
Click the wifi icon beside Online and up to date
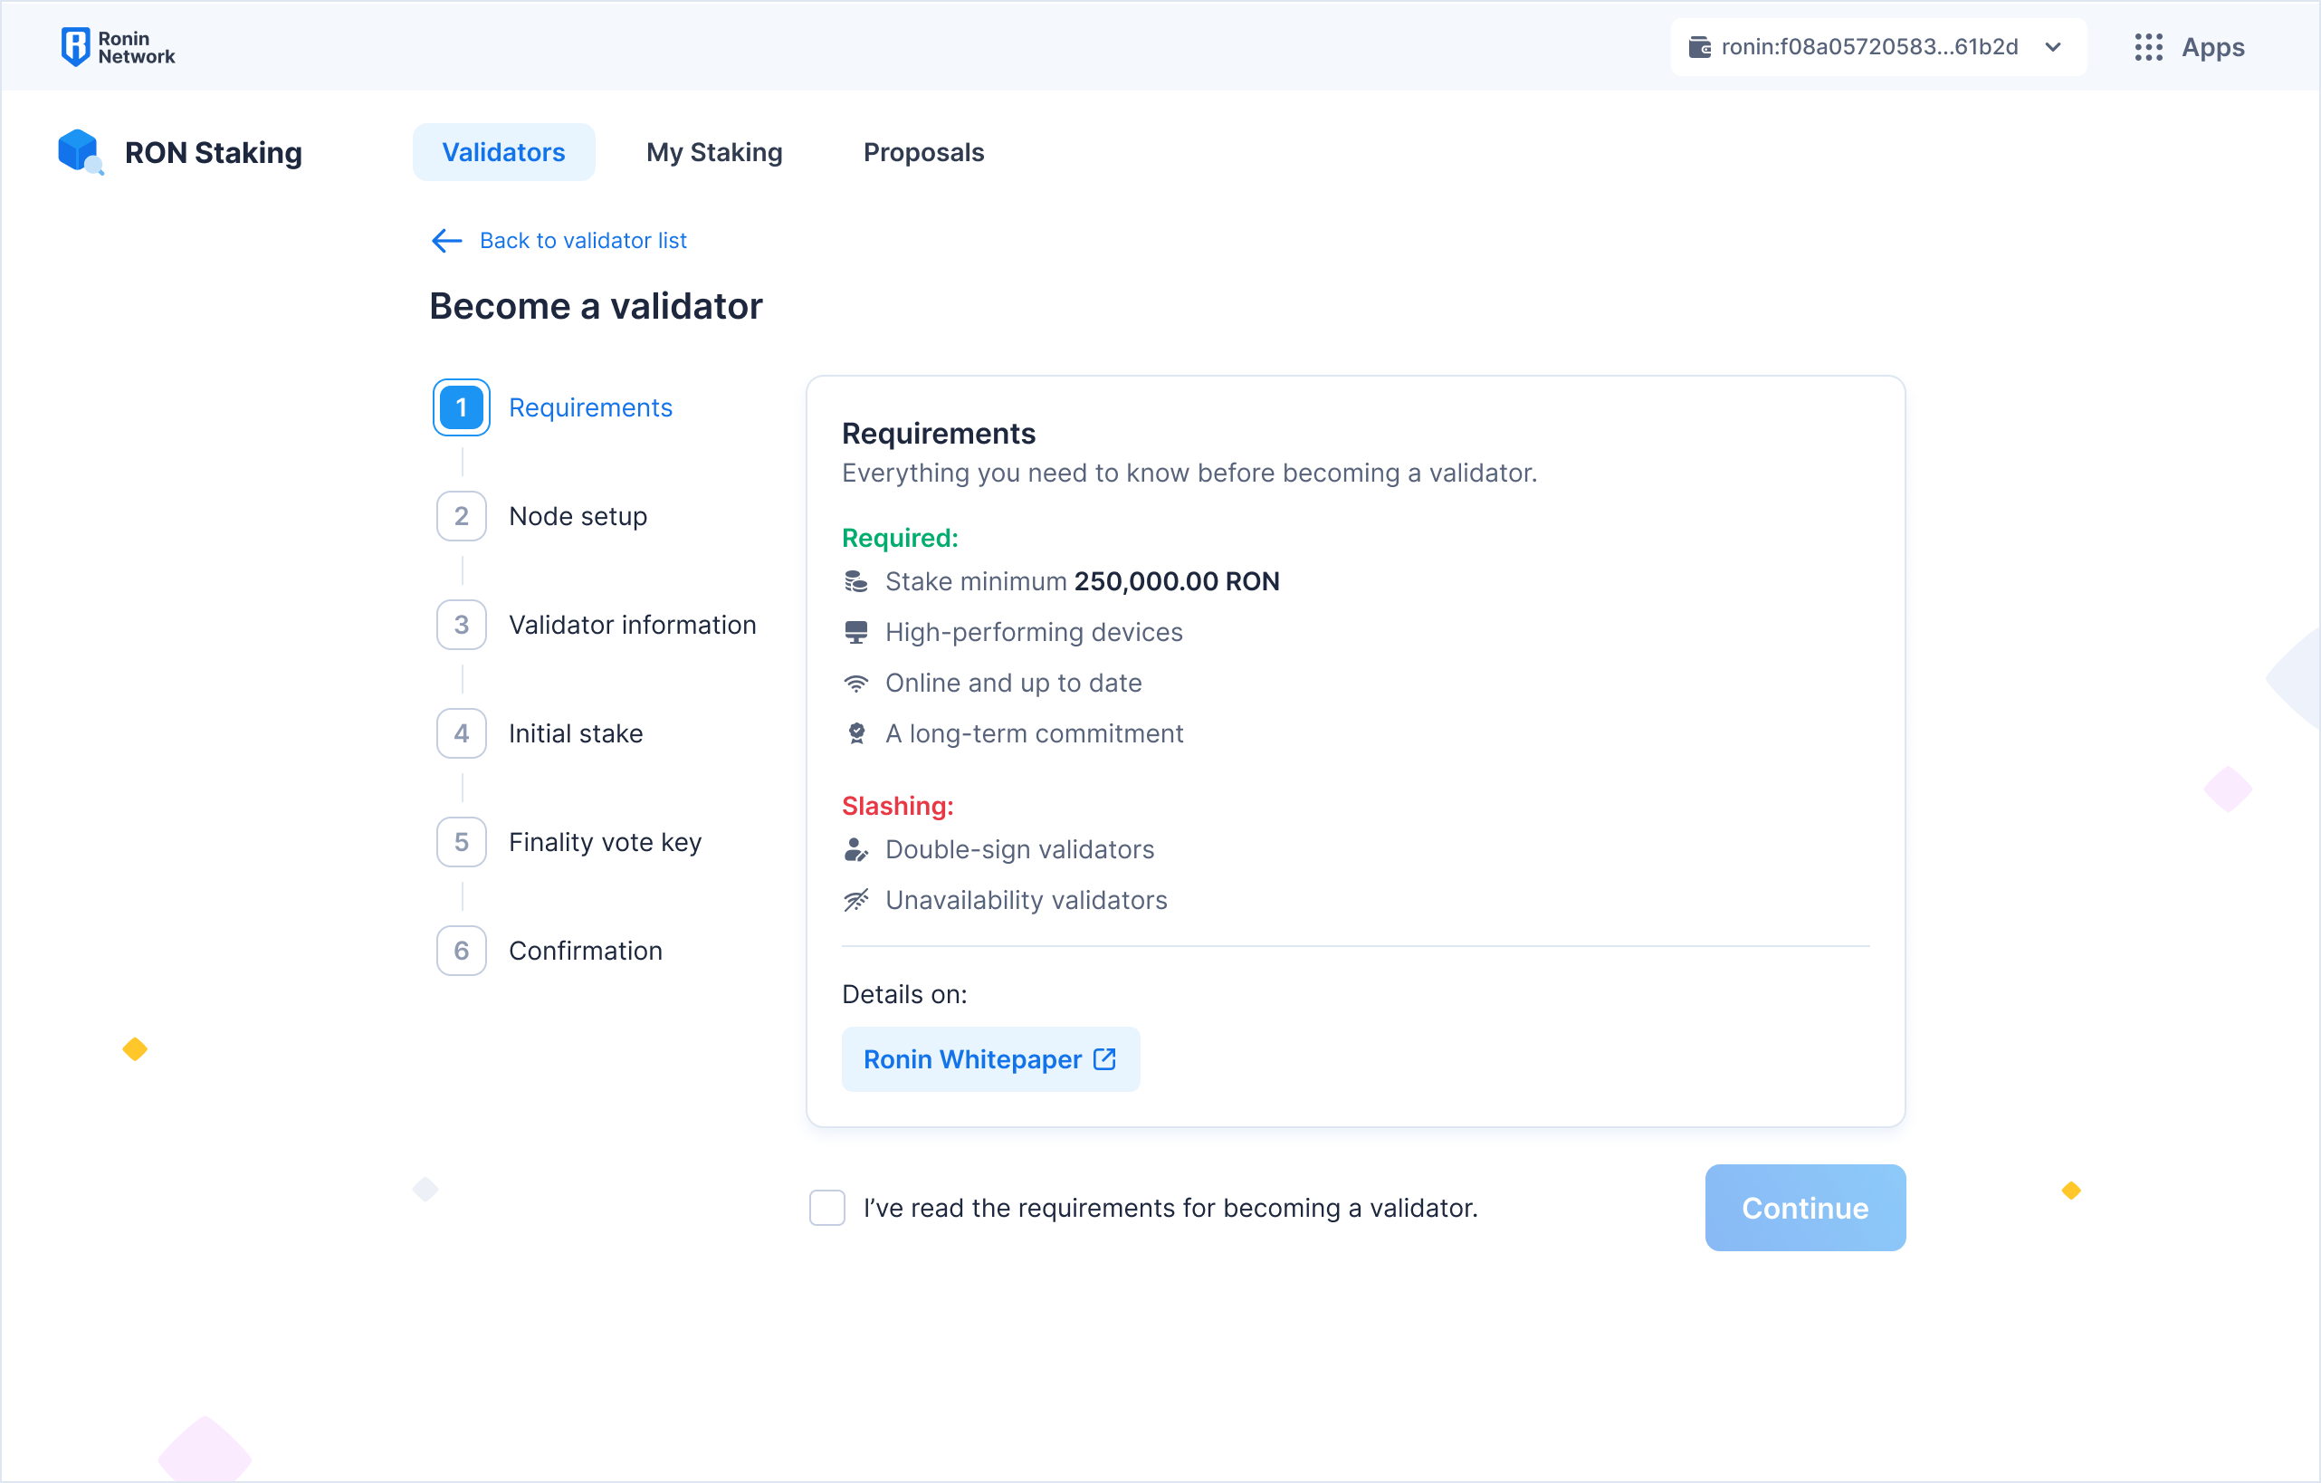click(856, 683)
